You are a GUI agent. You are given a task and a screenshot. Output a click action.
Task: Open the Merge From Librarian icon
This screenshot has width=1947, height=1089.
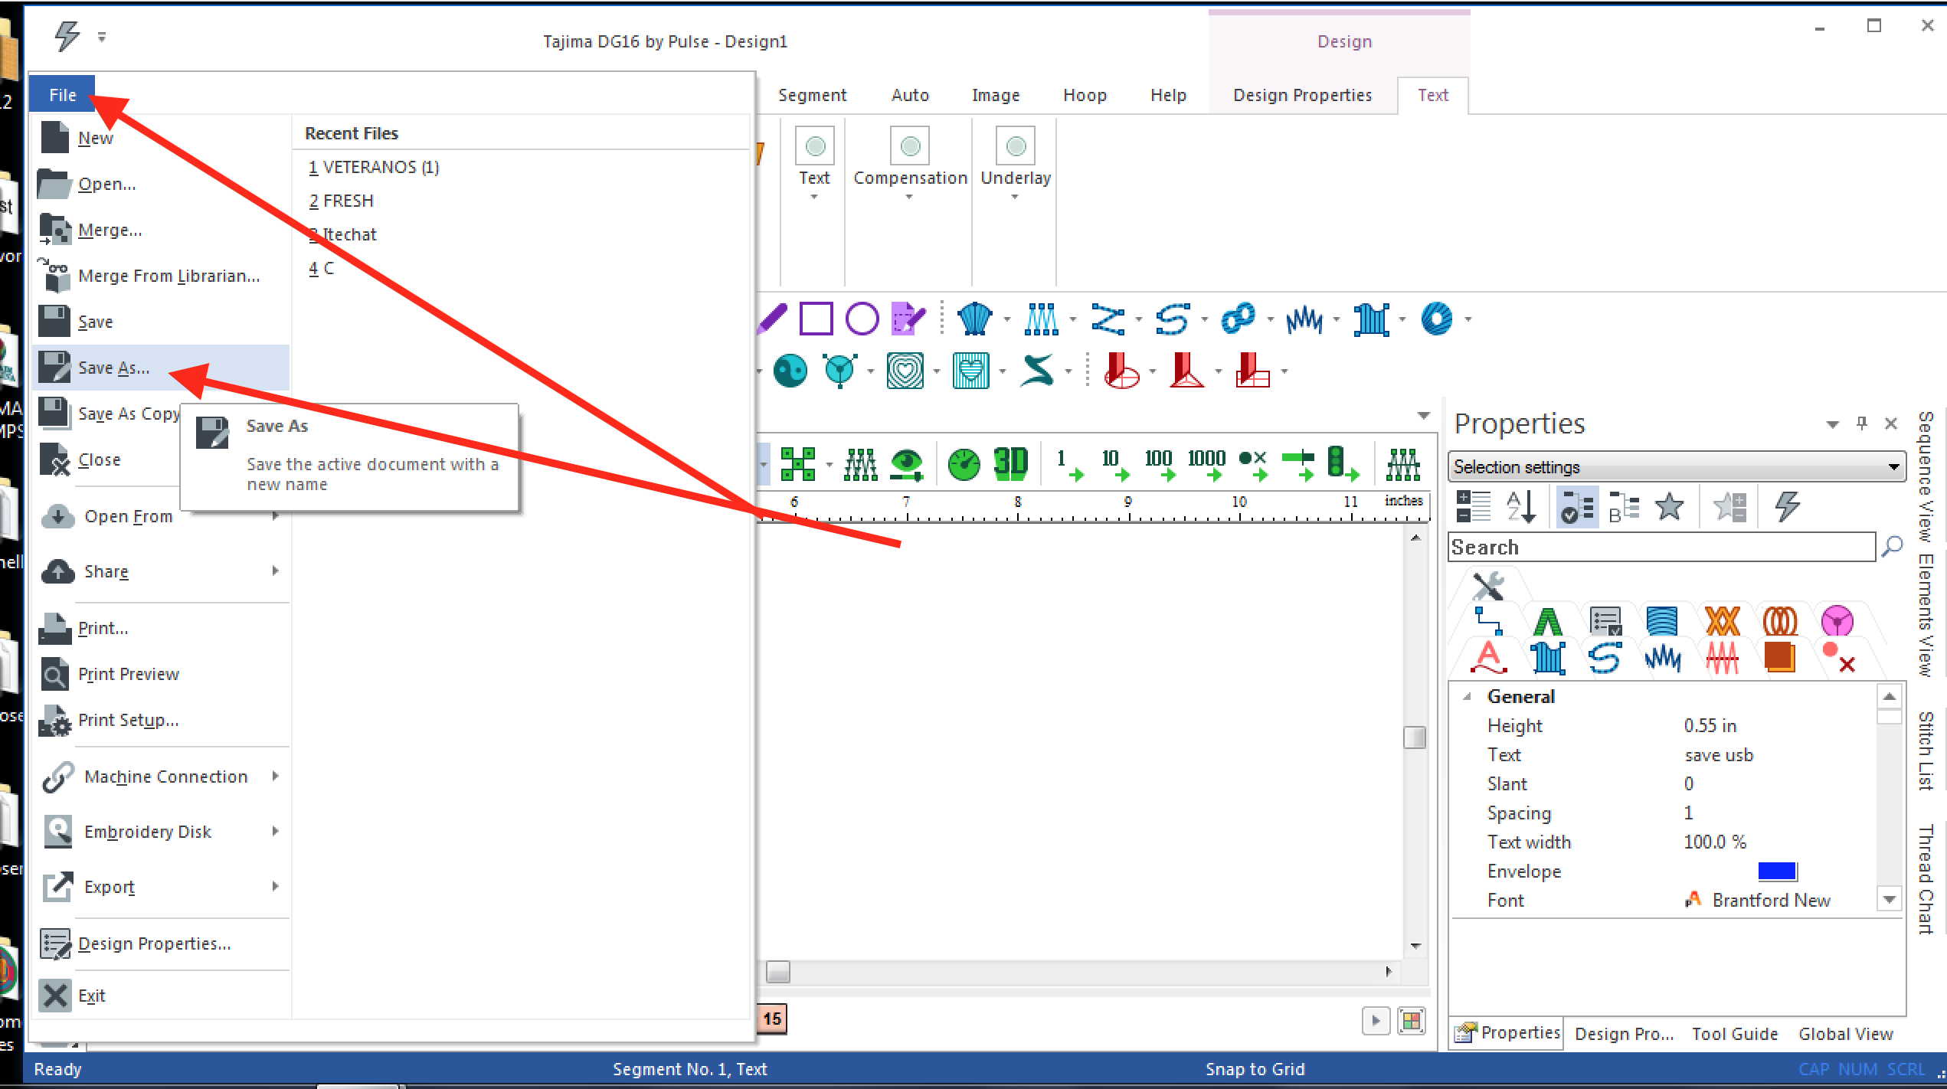[54, 276]
